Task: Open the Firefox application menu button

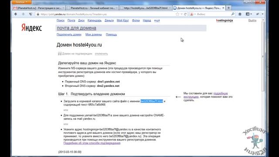Action: coord(21,2)
